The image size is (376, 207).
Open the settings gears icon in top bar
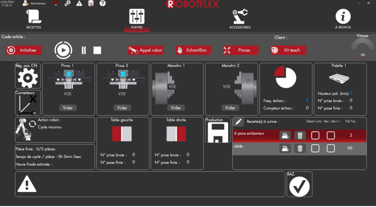(x=68, y=4)
